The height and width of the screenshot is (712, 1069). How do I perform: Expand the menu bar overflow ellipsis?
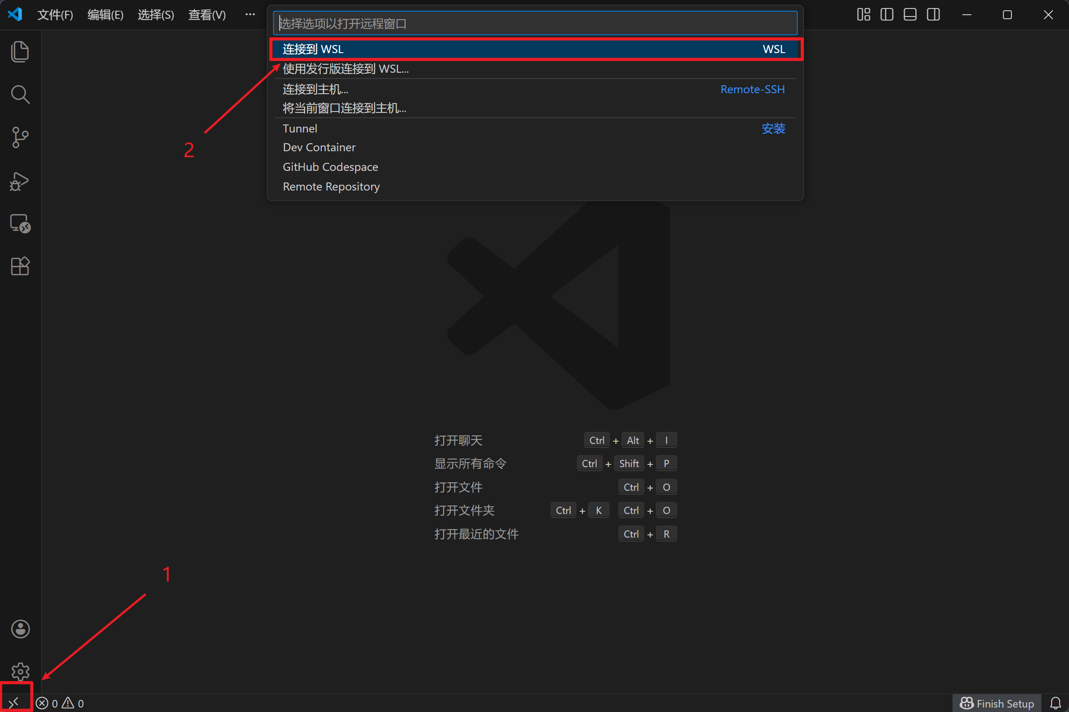[250, 15]
